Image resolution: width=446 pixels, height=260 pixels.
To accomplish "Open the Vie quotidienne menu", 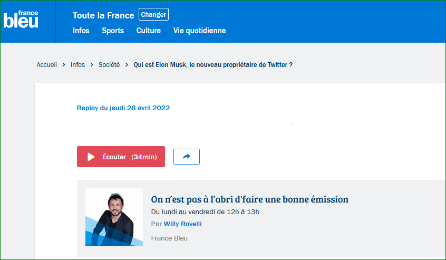I will point(200,31).
